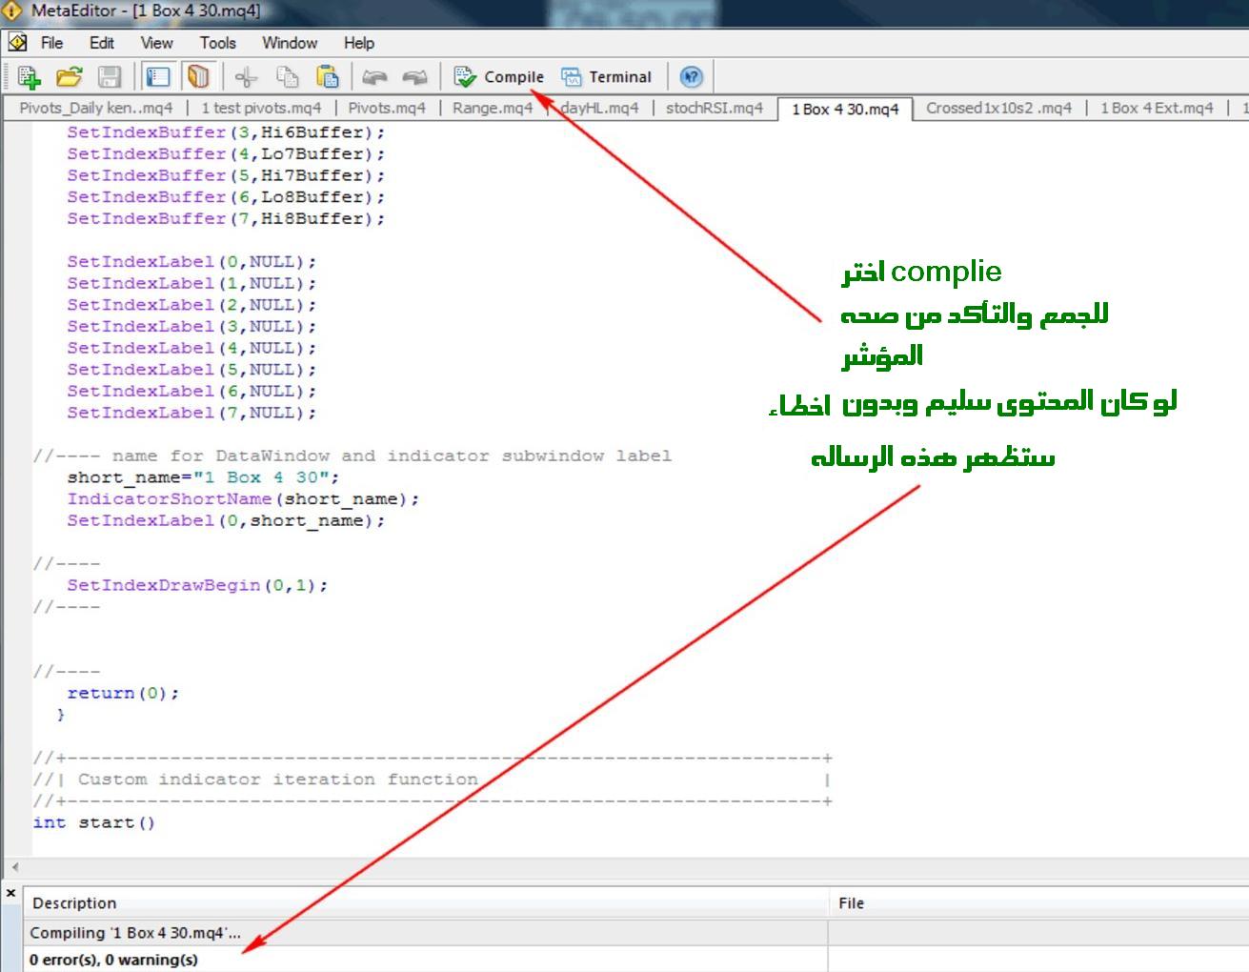Place cursor on the "int start()" line
The width and height of the screenshot is (1249, 972).
click(94, 822)
